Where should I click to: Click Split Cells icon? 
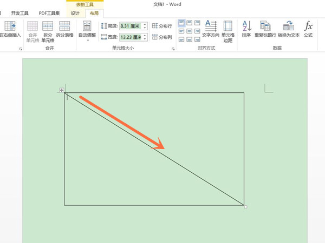[x=48, y=26]
